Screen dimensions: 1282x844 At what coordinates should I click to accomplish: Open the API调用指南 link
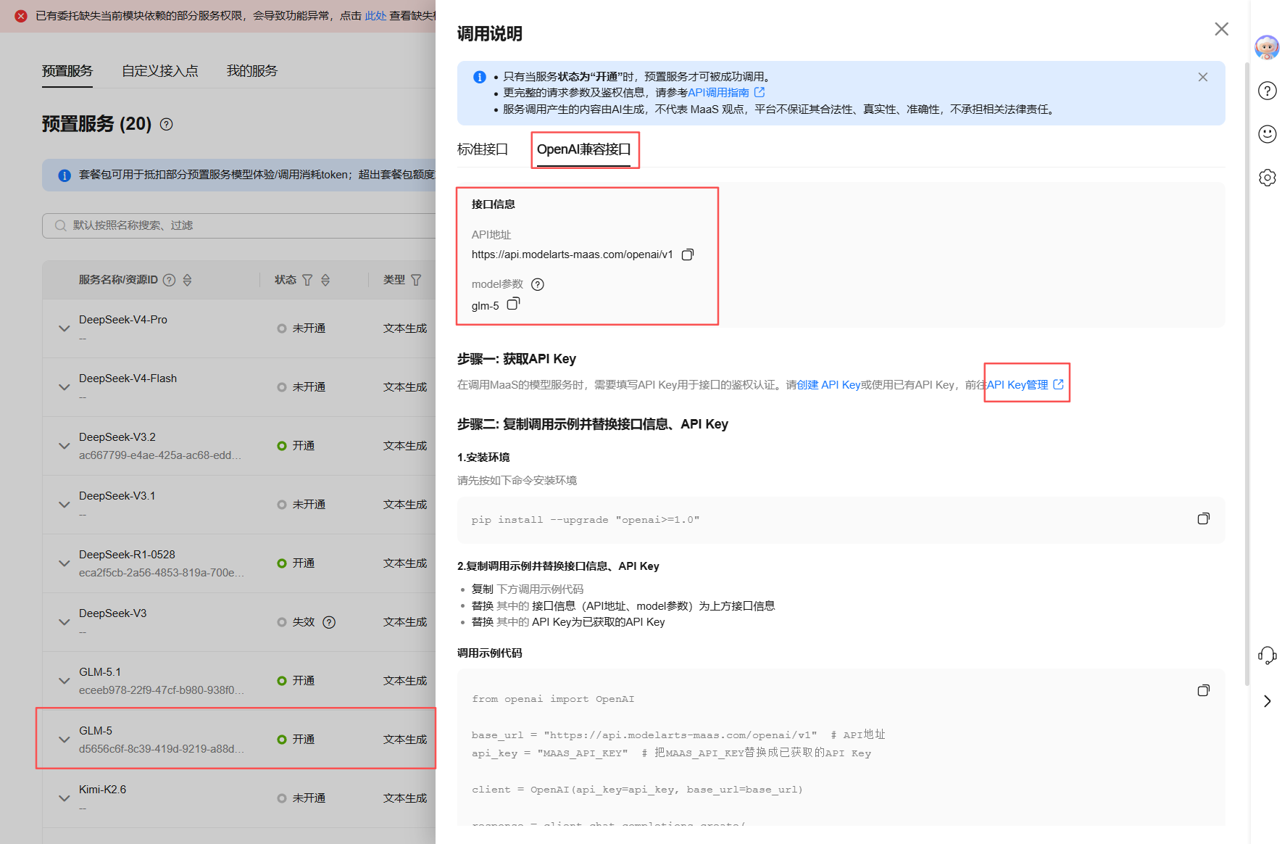pyautogui.click(x=726, y=93)
